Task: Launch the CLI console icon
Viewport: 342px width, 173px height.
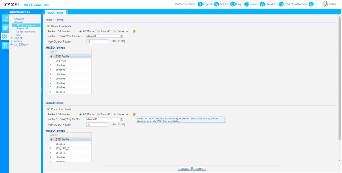Action: click(x=311, y=4)
